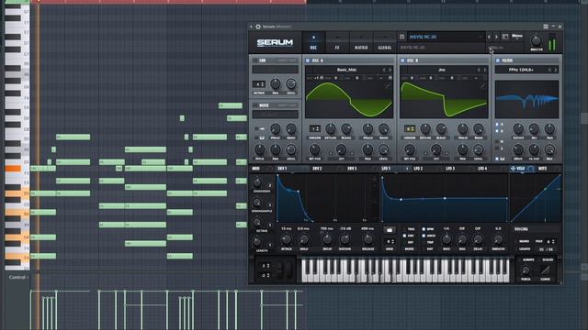Open the filter type selector

(x=521, y=70)
